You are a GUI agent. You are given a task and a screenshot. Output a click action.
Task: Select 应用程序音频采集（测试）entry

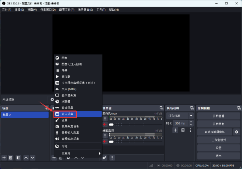click(x=78, y=83)
